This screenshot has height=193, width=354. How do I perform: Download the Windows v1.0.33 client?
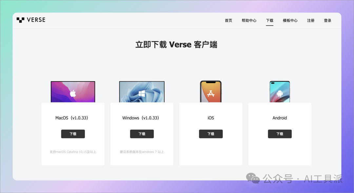142,134
